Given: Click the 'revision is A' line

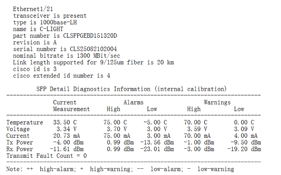Looking at the screenshot, I should [35, 42].
